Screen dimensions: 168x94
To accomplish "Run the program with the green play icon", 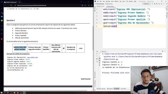I will pos(152,4).
